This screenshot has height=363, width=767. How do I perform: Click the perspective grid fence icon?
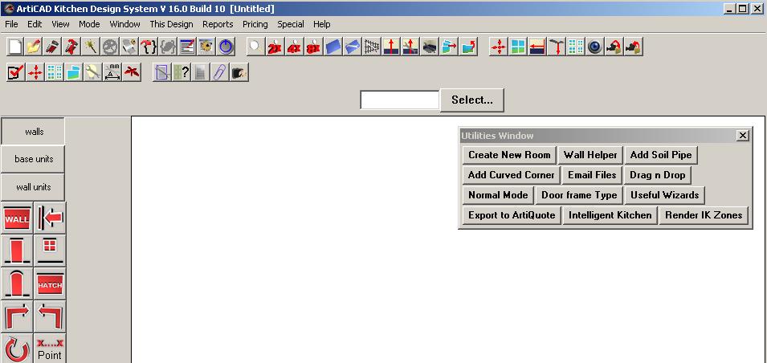click(371, 47)
